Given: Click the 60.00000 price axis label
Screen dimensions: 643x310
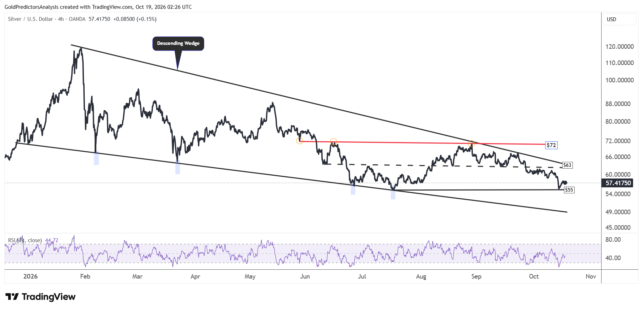Looking at the screenshot, I should tap(618, 175).
